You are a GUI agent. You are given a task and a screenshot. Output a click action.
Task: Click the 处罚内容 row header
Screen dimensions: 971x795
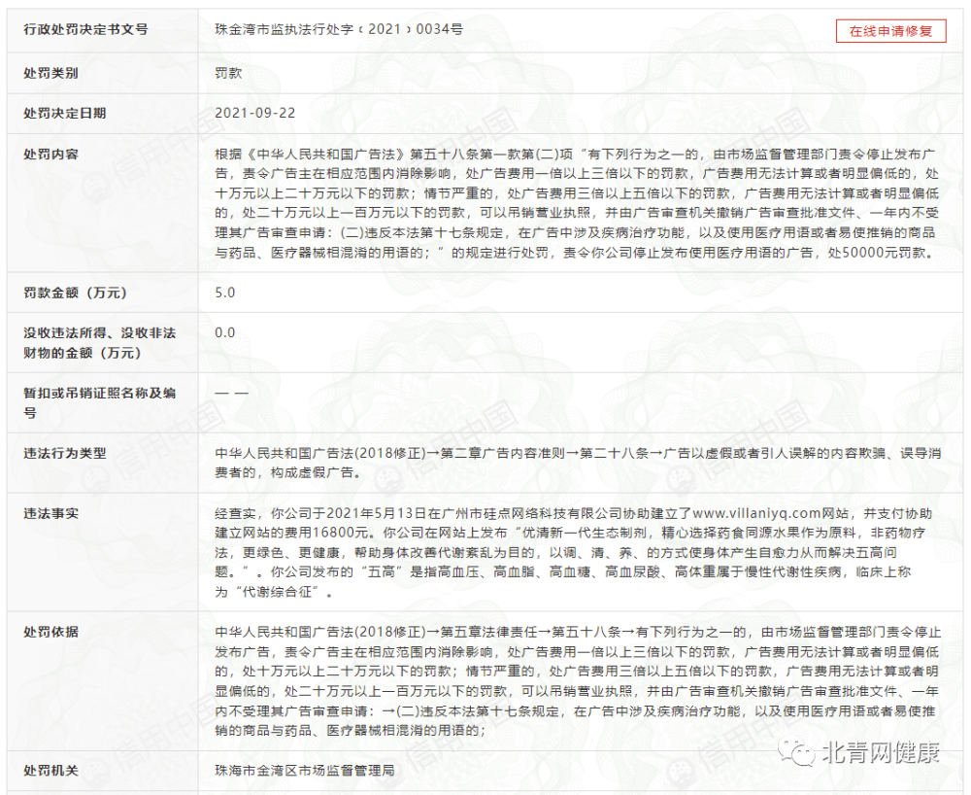pos(50,155)
